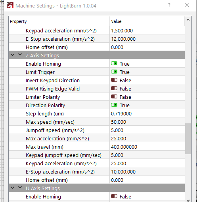Collapse U Axis Settings inner chevron
This screenshot has height=202, width=197.
pos(20,187)
